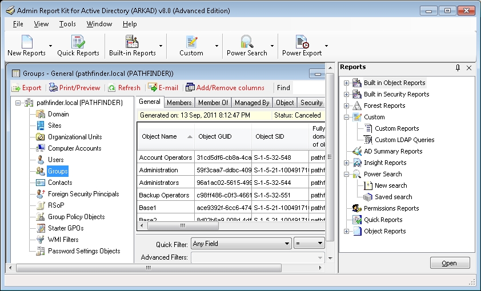
Task: Pin the Reports panel
Action: [x=458, y=68]
